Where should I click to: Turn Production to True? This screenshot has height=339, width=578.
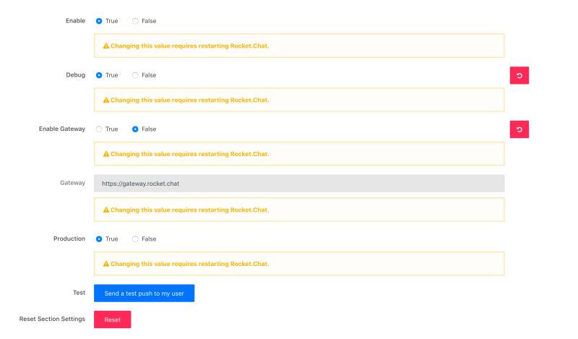99,239
